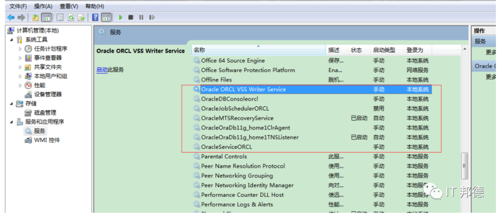Start the service with green play icon
Viewport: 500px width, 214px height.
tap(120, 17)
